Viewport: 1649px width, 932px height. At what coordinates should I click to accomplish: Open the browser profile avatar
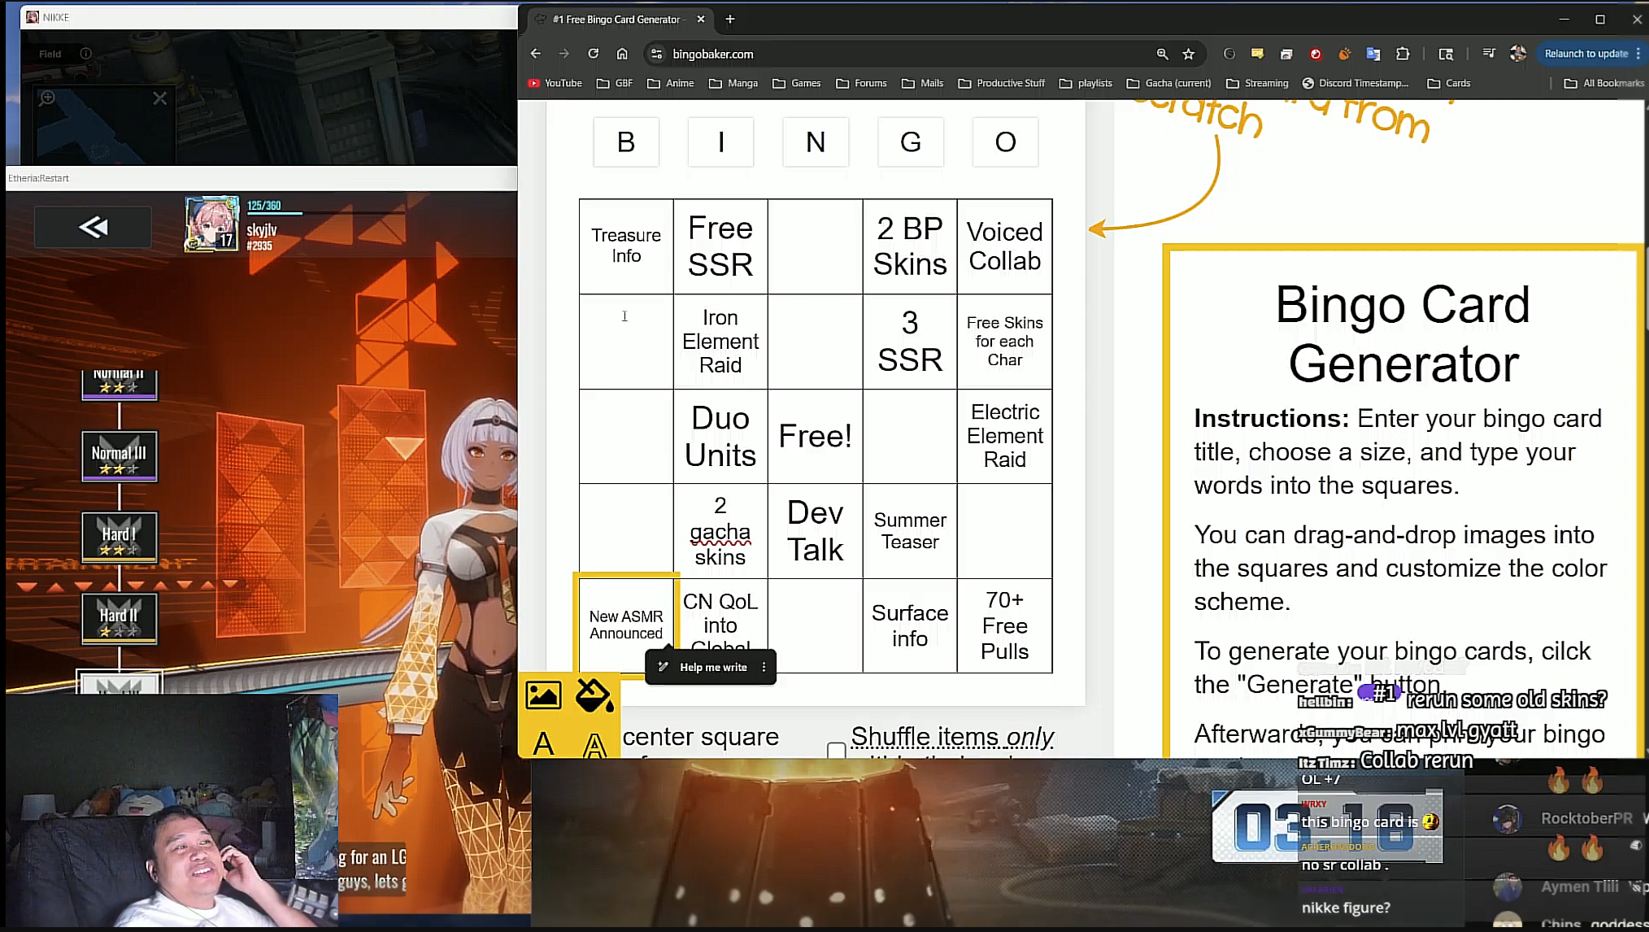1518,54
